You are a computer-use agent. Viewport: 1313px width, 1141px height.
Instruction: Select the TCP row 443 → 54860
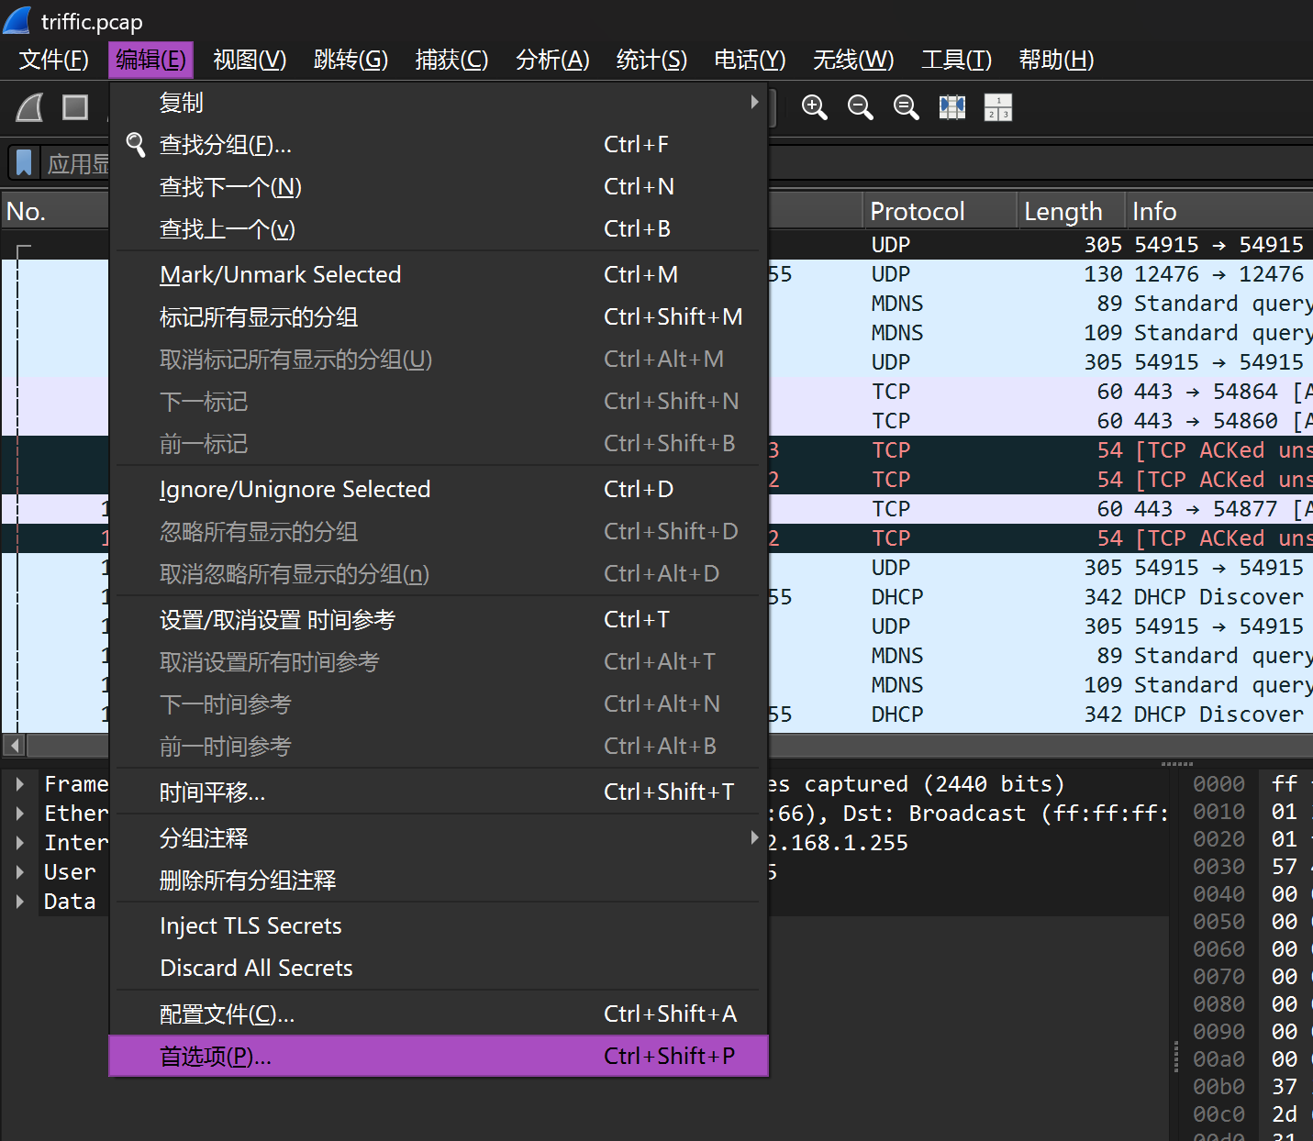pyautogui.click(x=1040, y=421)
